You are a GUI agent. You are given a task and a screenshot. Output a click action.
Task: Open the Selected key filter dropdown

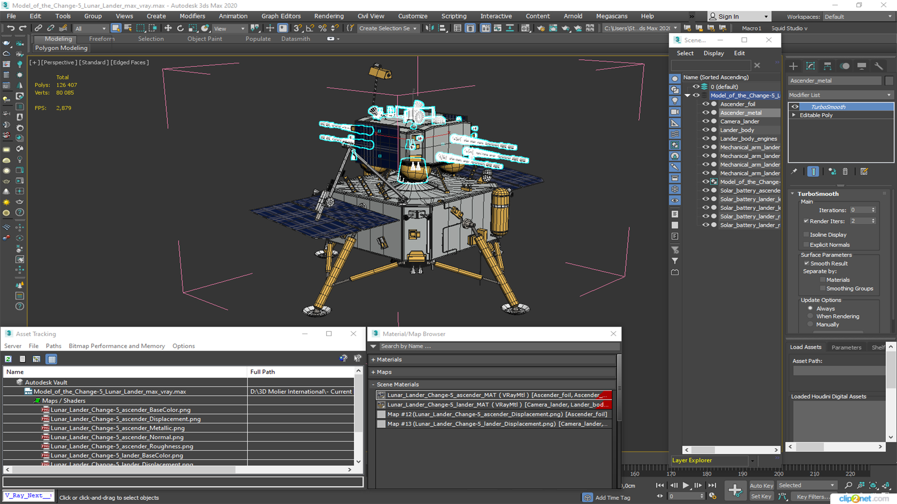coord(806,485)
